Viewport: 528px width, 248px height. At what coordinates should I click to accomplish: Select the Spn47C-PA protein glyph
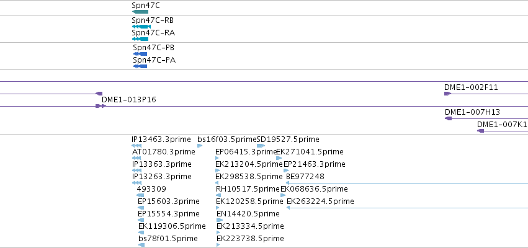(140, 66)
